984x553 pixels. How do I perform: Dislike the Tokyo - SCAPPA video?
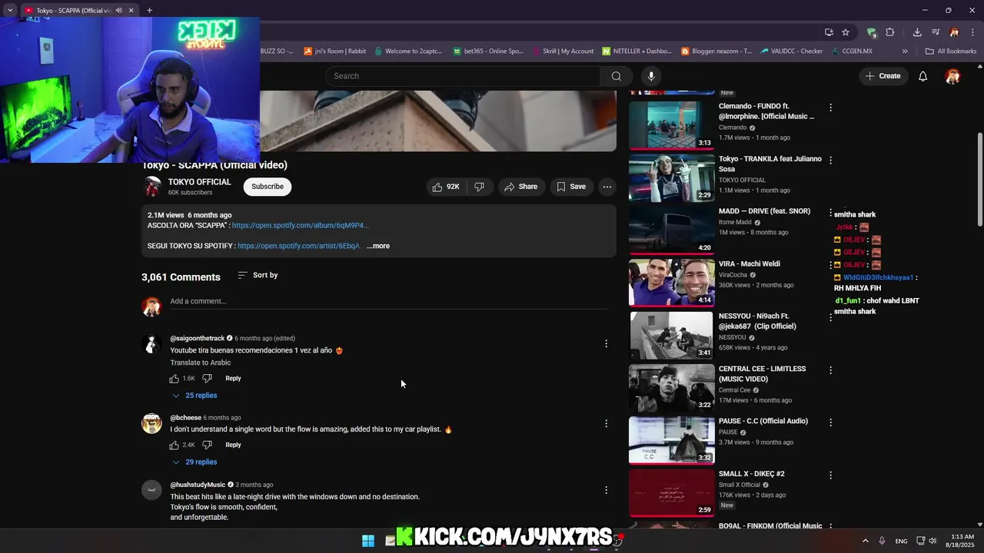tap(479, 187)
